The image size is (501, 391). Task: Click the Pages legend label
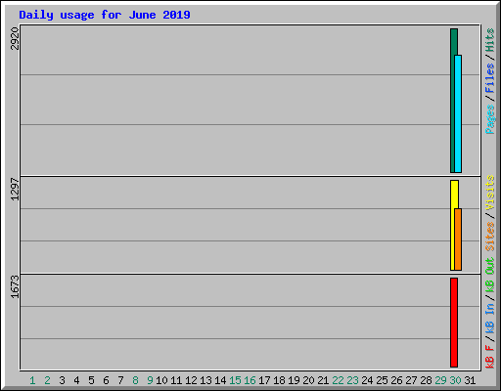tap(490, 119)
